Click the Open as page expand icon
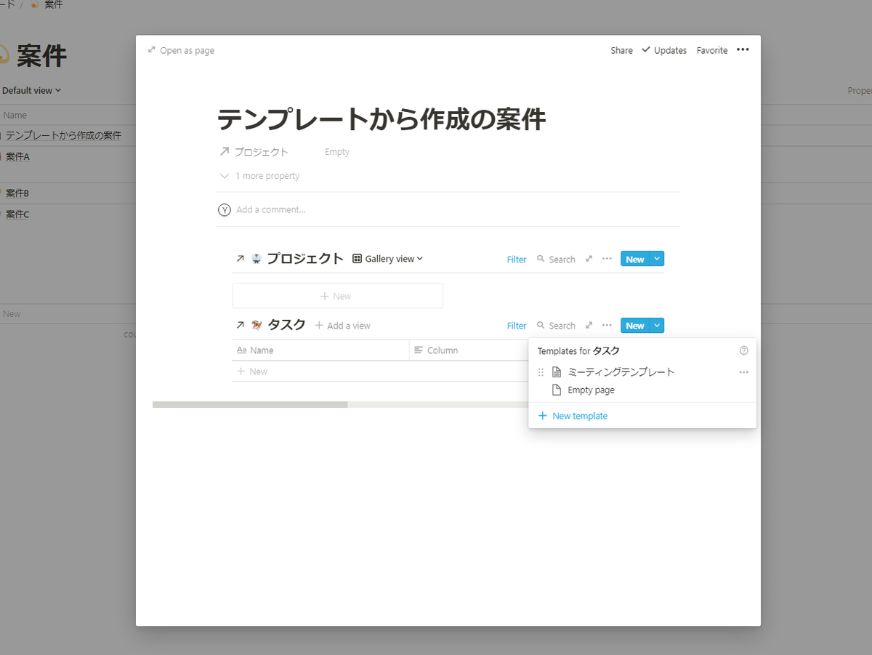Image resolution: width=872 pixels, height=655 pixels. [x=152, y=50]
